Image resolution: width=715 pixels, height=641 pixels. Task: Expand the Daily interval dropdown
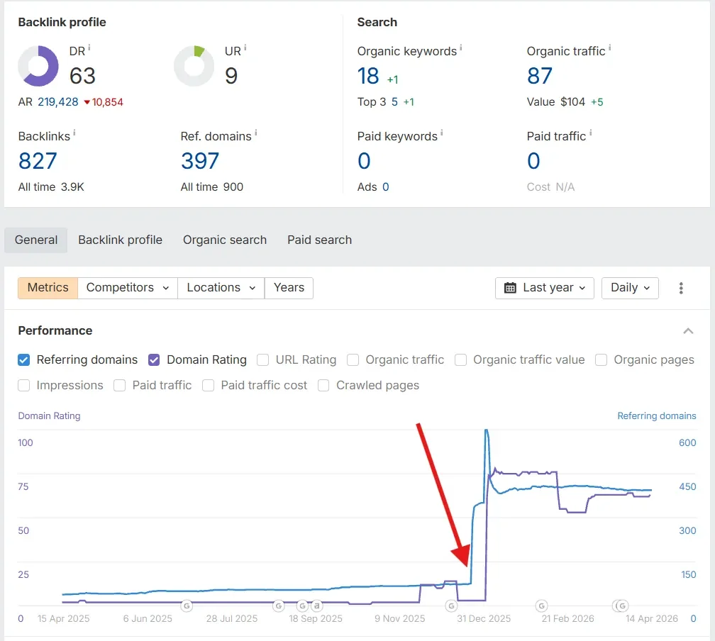coord(629,288)
